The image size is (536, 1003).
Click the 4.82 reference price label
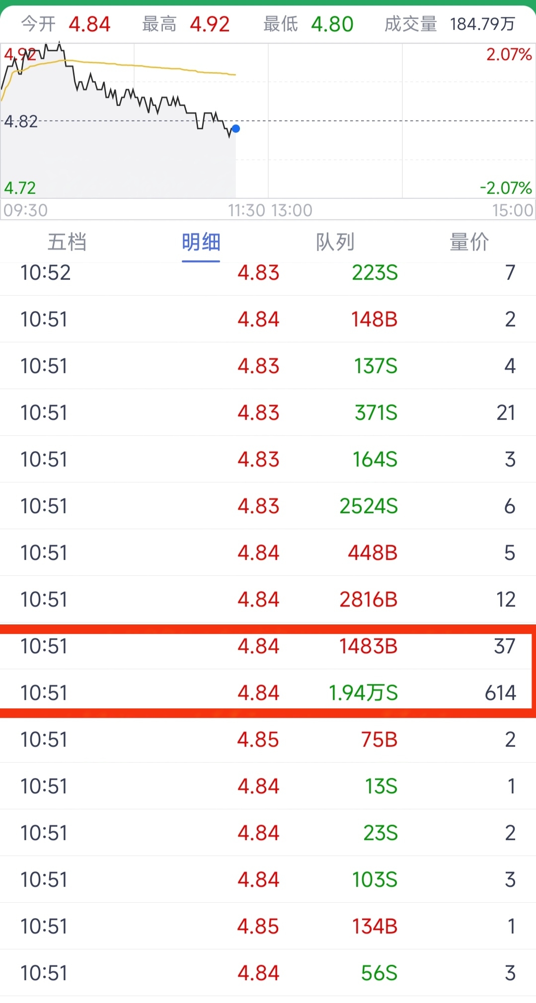(x=21, y=121)
